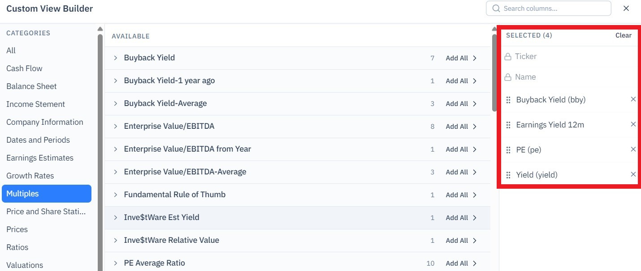The image size is (641, 271).
Task: Click drag handle beside PE (pe)
Action: click(x=508, y=150)
